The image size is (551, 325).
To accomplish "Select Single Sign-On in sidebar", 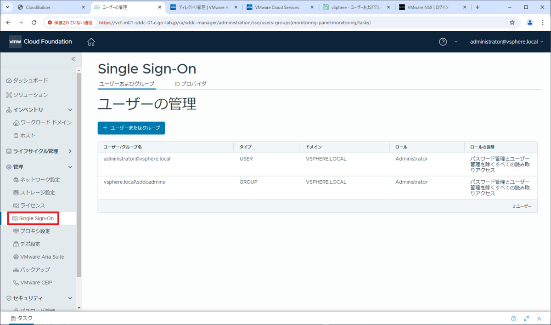I will click(x=33, y=218).
